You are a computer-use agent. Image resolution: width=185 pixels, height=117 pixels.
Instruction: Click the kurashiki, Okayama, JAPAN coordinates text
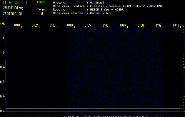point(126,6)
